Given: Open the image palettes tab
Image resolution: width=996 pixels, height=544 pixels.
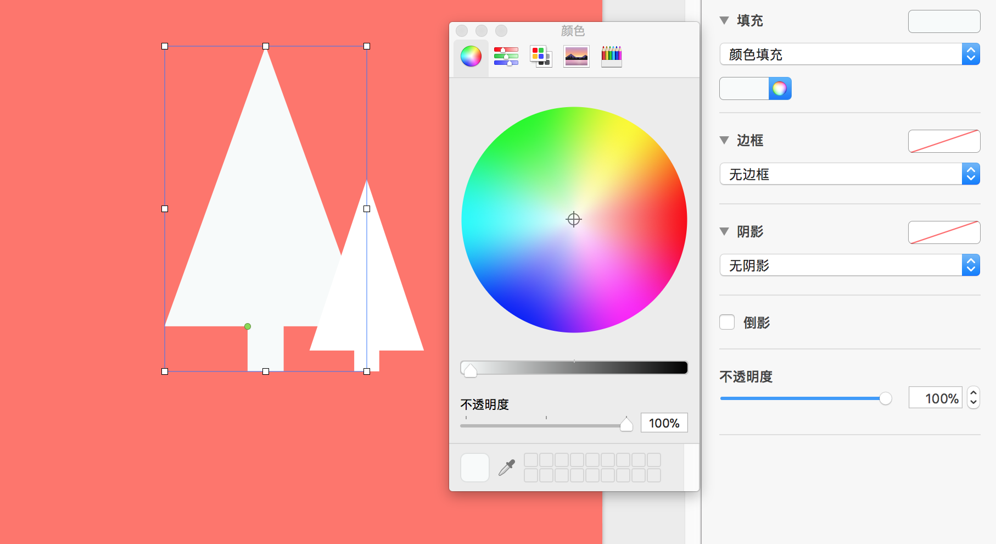Looking at the screenshot, I should (576, 56).
